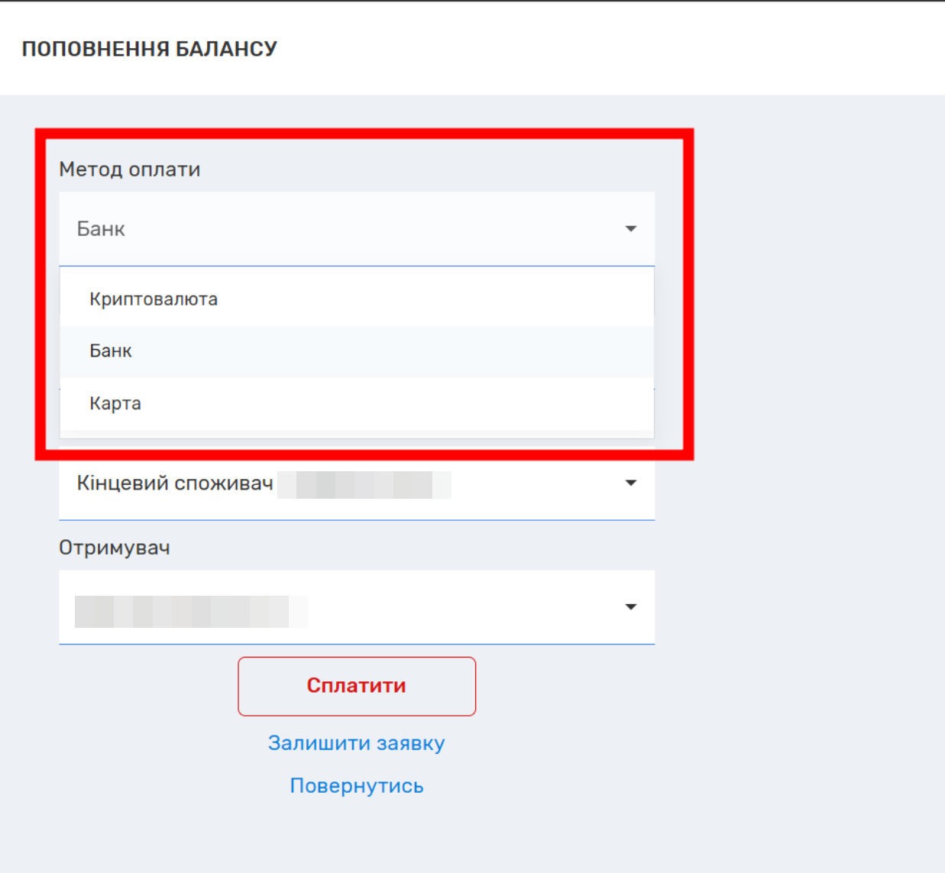Click the Отримувач field label
Screen dimensions: 945x873
coord(114,548)
